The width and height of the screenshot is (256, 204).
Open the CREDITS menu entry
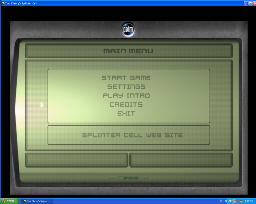pos(126,105)
